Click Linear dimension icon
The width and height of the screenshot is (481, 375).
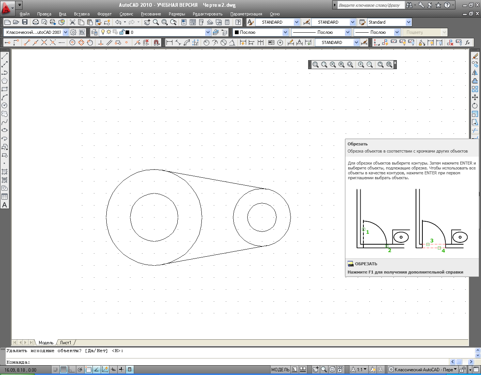tap(169, 42)
